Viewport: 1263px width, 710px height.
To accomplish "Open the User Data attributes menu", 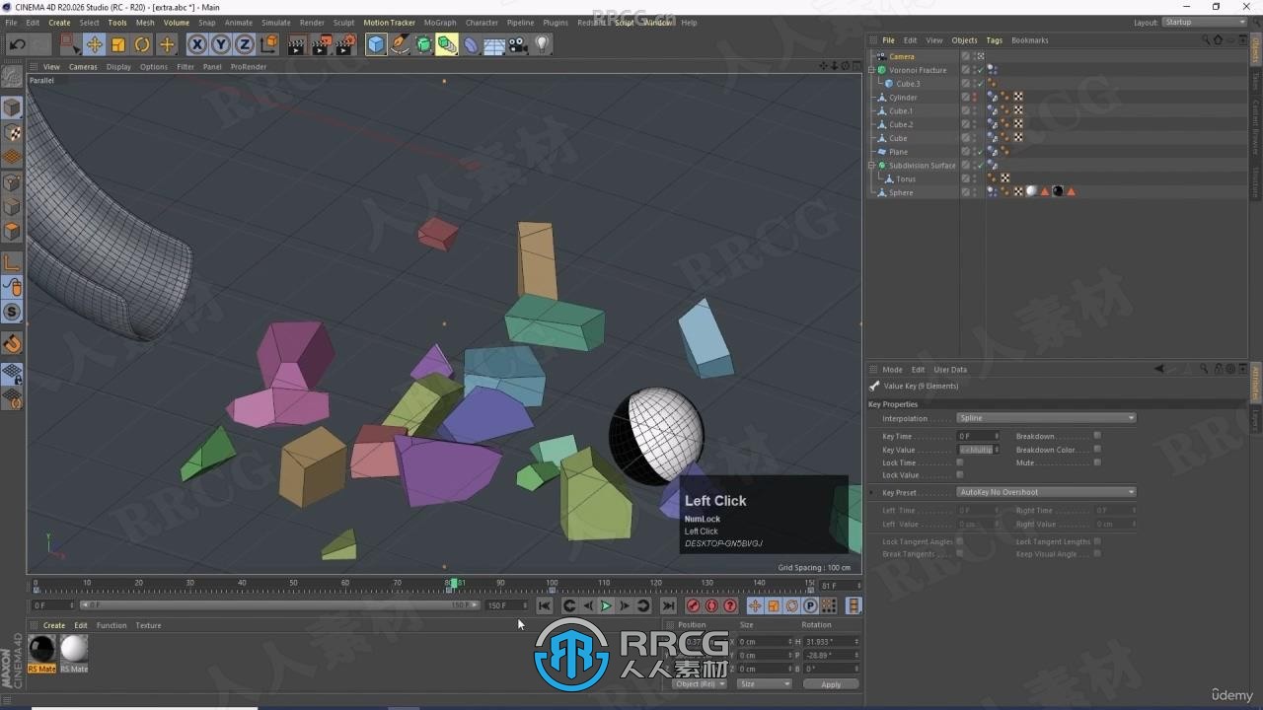I will [950, 370].
